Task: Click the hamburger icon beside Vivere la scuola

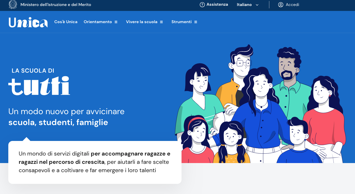Action: [x=162, y=22]
